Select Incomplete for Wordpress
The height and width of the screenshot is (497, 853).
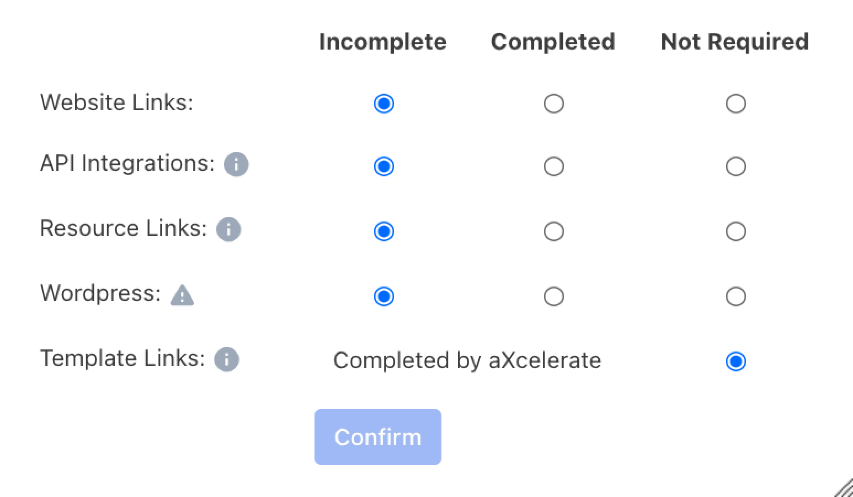coord(384,296)
